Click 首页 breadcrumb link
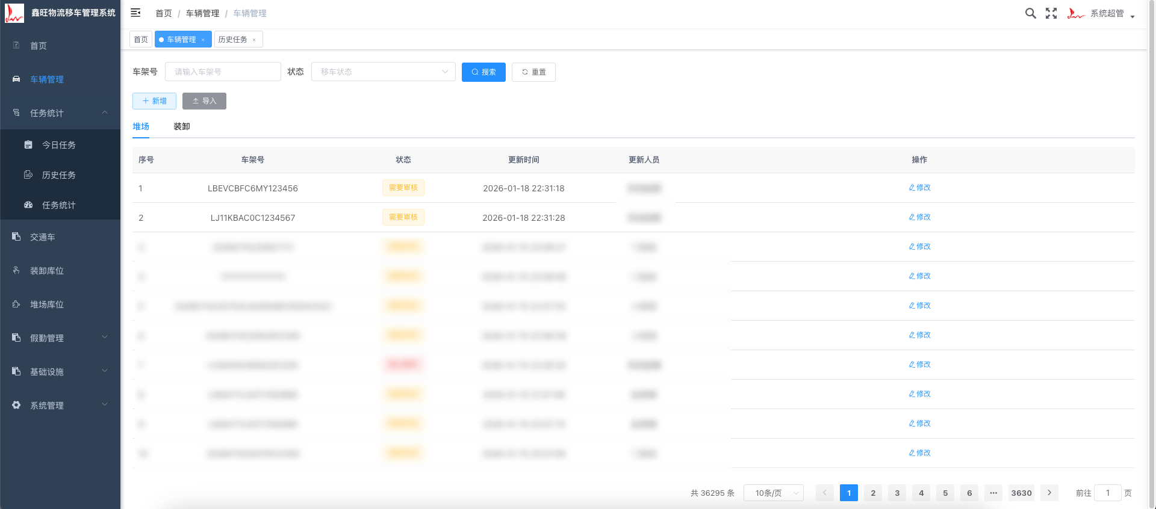1156x509 pixels. 163,13
